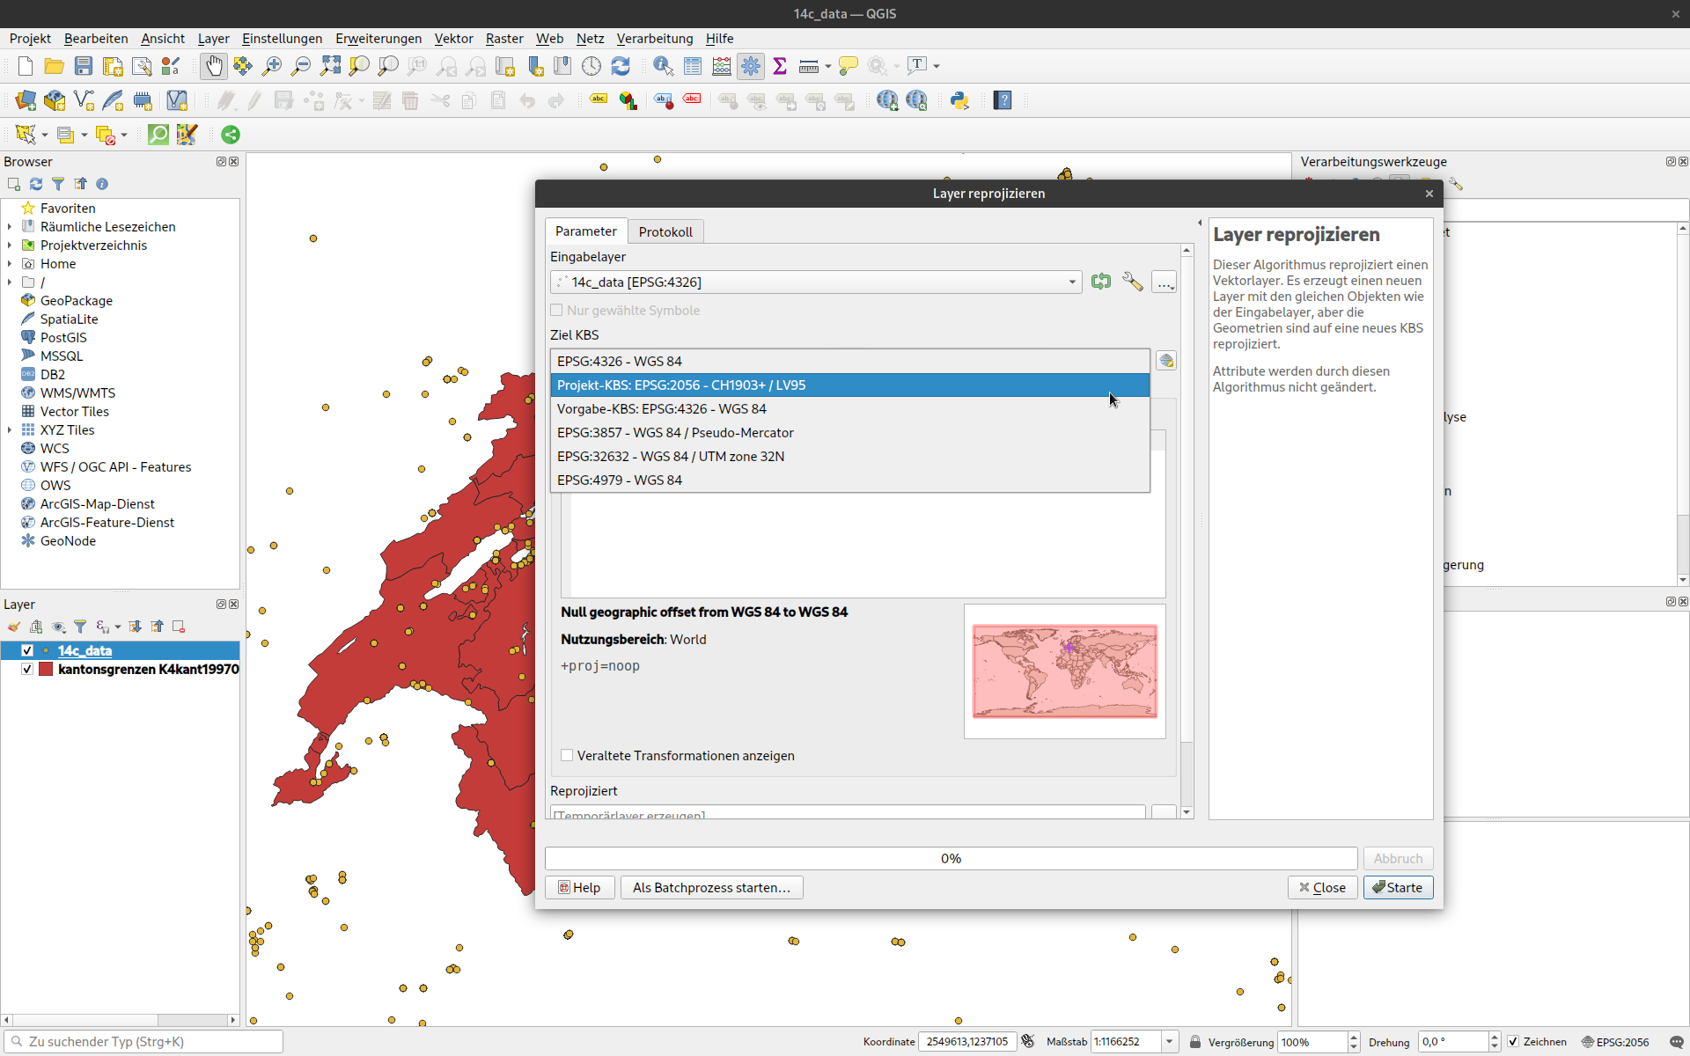Screen dimensions: 1690x1056
Task: Click the Zoom In magnifier tool
Action: coord(272,66)
